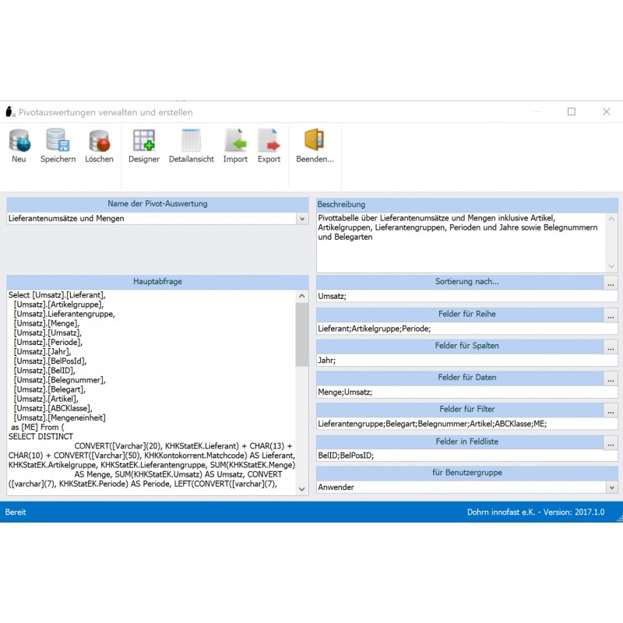Click the Hauptabfrage scrollbar up arrow
The width and height of the screenshot is (623, 623).
pyautogui.click(x=302, y=296)
